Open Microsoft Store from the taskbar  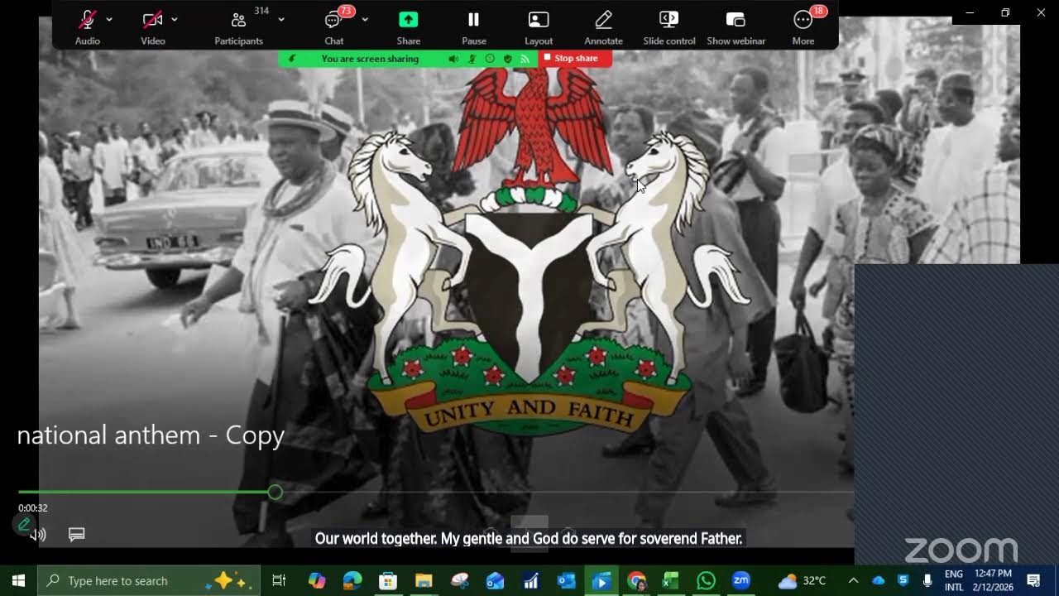(388, 581)
